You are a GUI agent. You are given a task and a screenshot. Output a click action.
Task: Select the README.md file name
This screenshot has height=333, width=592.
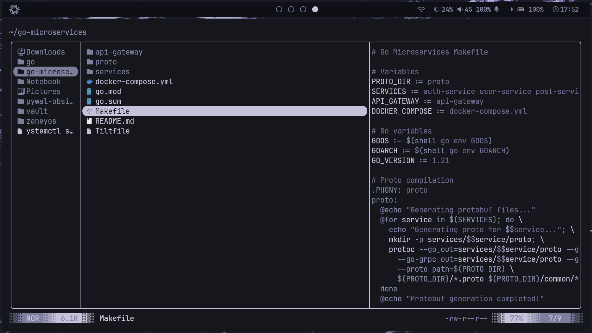[115, 121]
